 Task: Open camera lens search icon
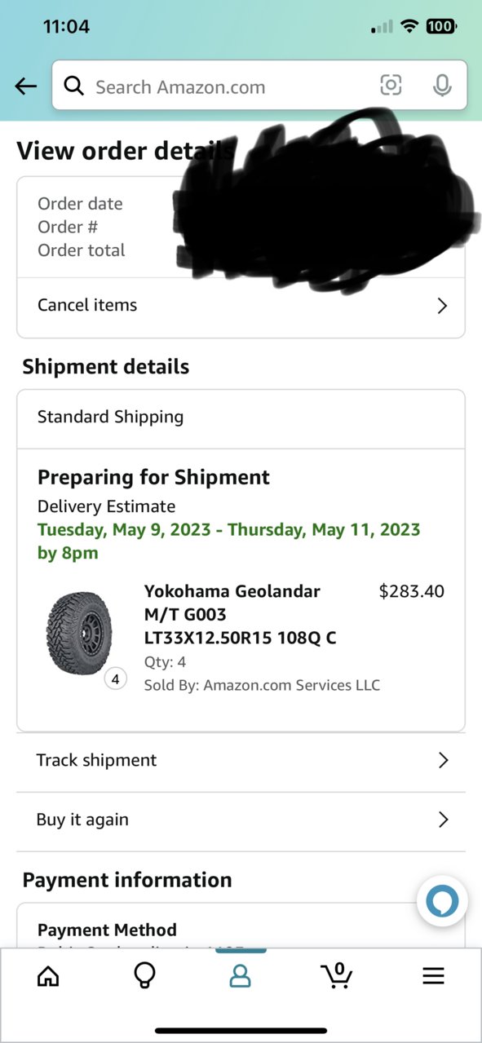(x=391, y=85)
